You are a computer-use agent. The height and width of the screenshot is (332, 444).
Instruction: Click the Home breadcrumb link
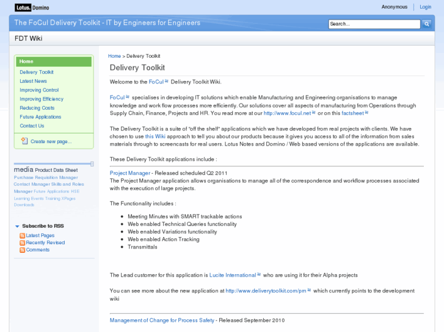point(114,56)
